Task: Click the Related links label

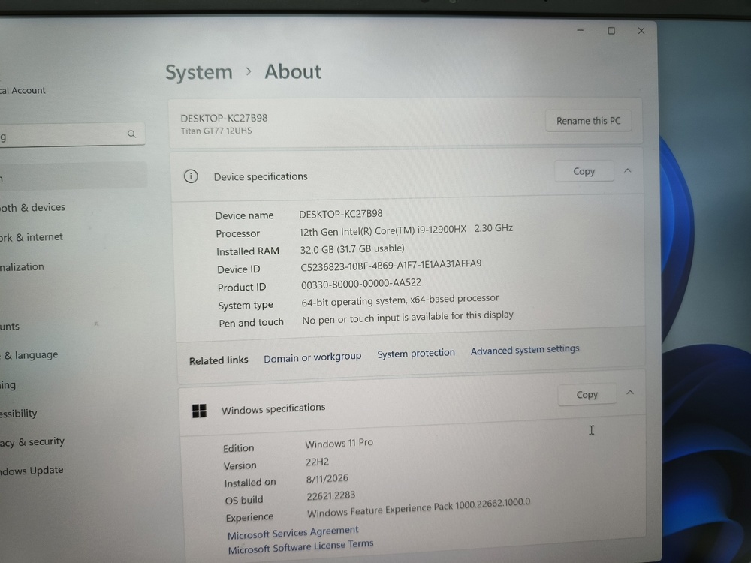Action: coord(219,360)
